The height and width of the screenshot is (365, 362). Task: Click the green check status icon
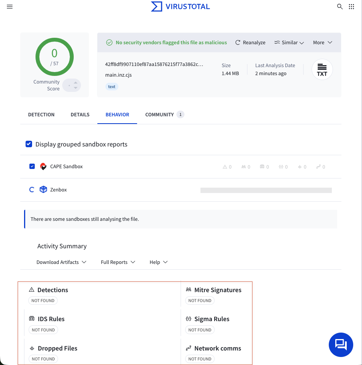(x=109, y=42)
